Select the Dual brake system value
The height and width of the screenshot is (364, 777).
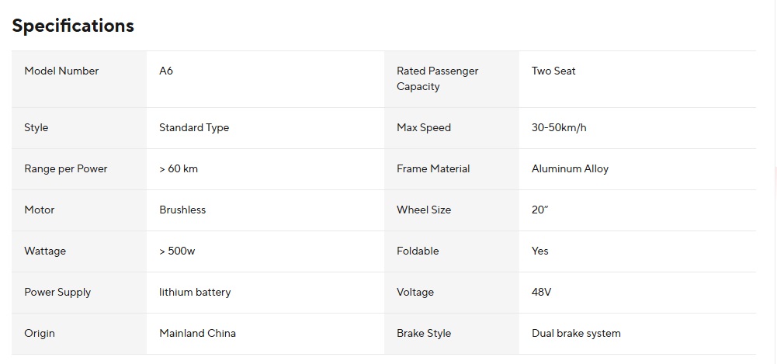click(576, 333)
